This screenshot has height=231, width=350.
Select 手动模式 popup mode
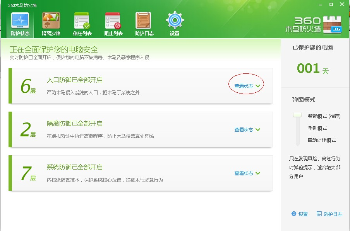pyautogui.click(x=317, y=128)
